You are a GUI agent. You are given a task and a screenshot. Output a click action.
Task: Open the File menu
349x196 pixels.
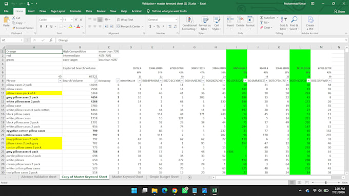[6, 11]
